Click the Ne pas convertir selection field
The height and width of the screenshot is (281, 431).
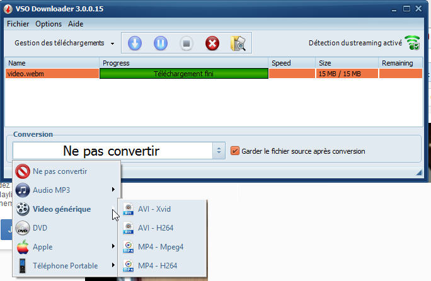[112, 151]
